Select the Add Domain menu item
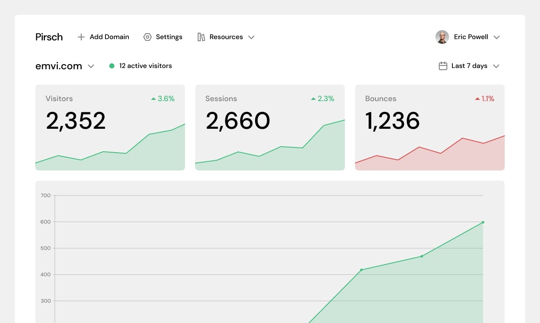Image resolution: width=540 pixels, height=323 pixels. pyautogui.click(x=109, y=37)
